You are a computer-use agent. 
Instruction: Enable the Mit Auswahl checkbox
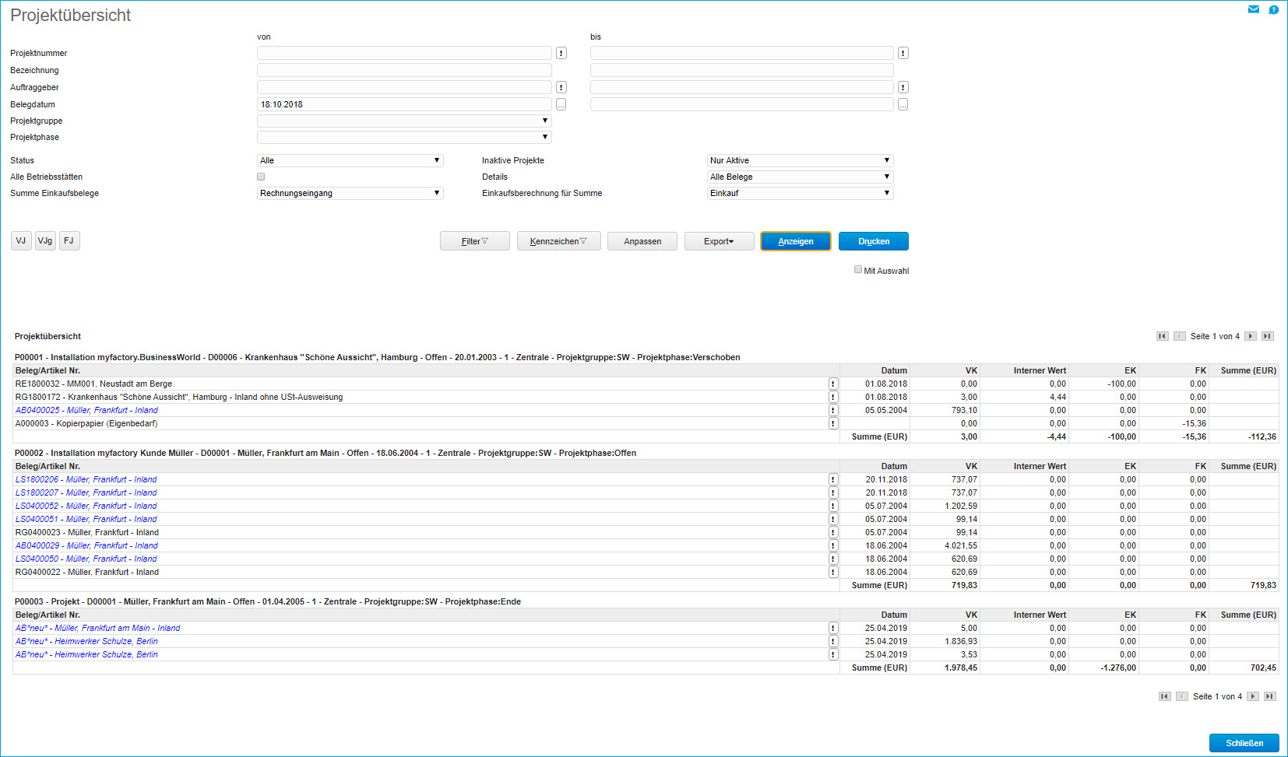pos(858,270)
